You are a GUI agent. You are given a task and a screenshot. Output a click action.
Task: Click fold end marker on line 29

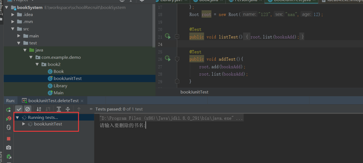pyautogui.click(x=177, y=81)
